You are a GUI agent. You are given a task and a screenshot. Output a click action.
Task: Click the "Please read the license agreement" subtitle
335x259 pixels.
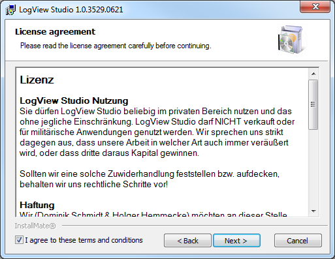[116, 46]
